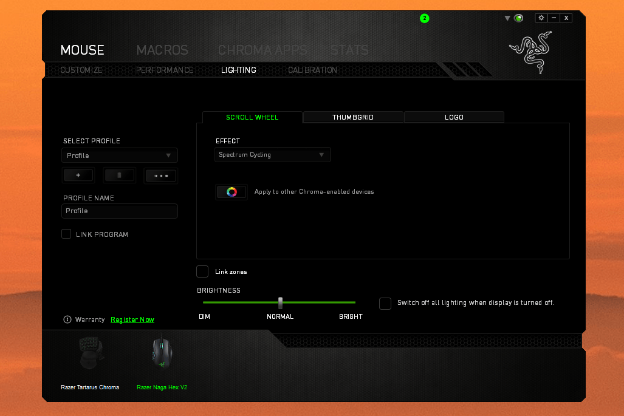Open the Stats tab
The width and height of the screenshot is (624, 416).
click(349, 50)
